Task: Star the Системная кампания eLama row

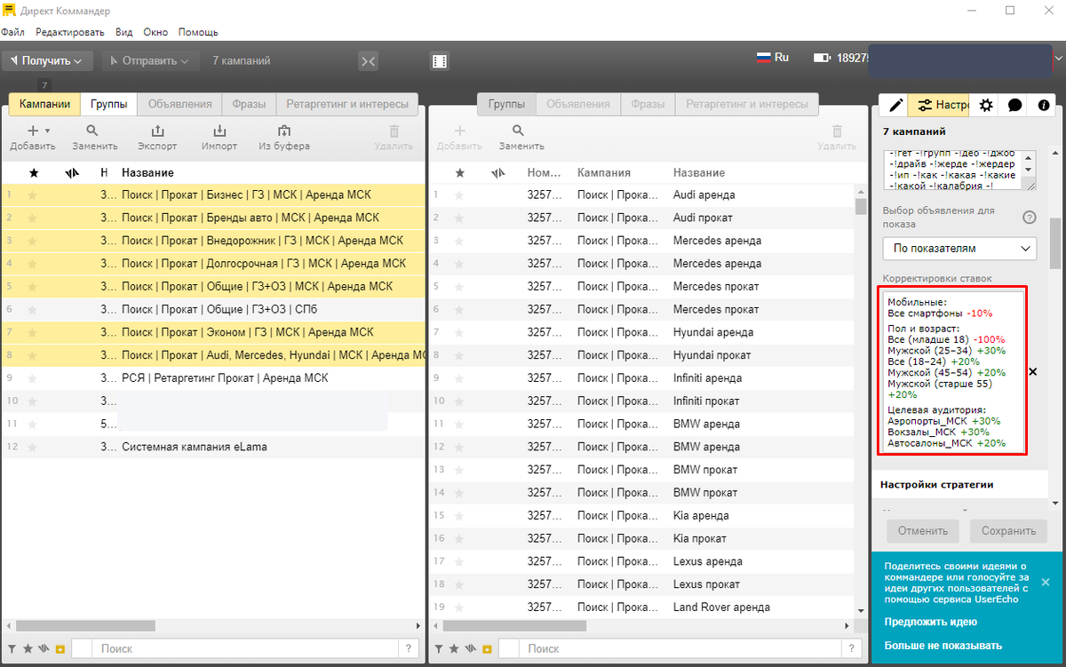Action: tap(34, 447)
